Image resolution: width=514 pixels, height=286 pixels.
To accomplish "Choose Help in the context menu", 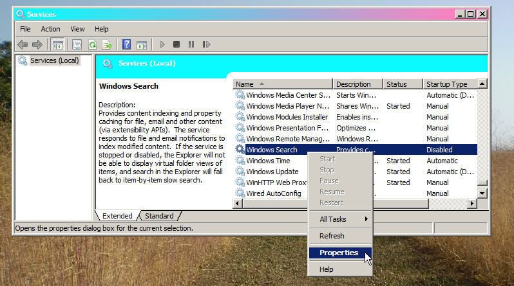I will click(x=340, y=269).
